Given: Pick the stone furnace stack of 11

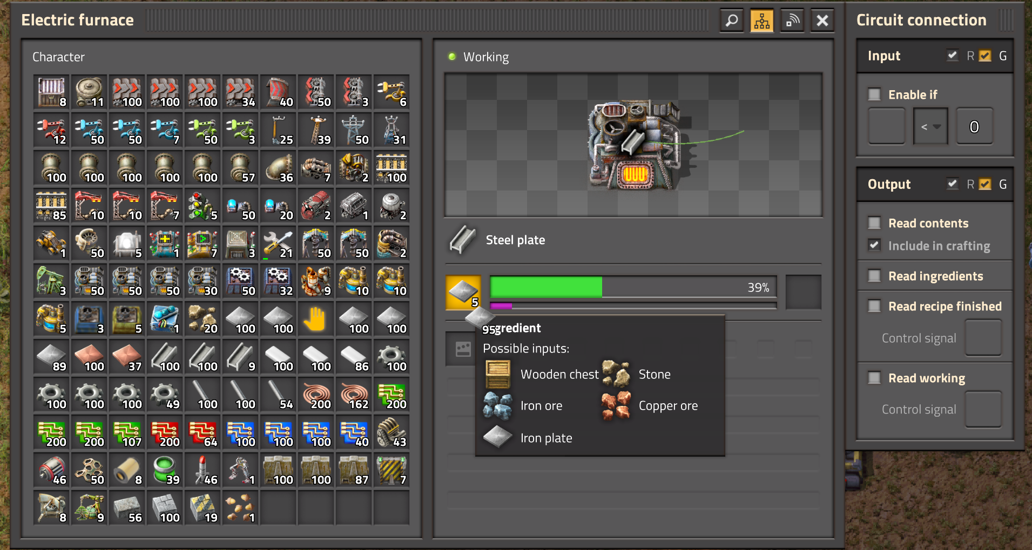Looking at the screenshot, I should click(89, 92).
